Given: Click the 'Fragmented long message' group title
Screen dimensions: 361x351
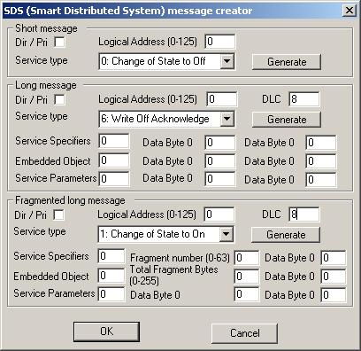Looking at the screenshot, I should point(70,200).
